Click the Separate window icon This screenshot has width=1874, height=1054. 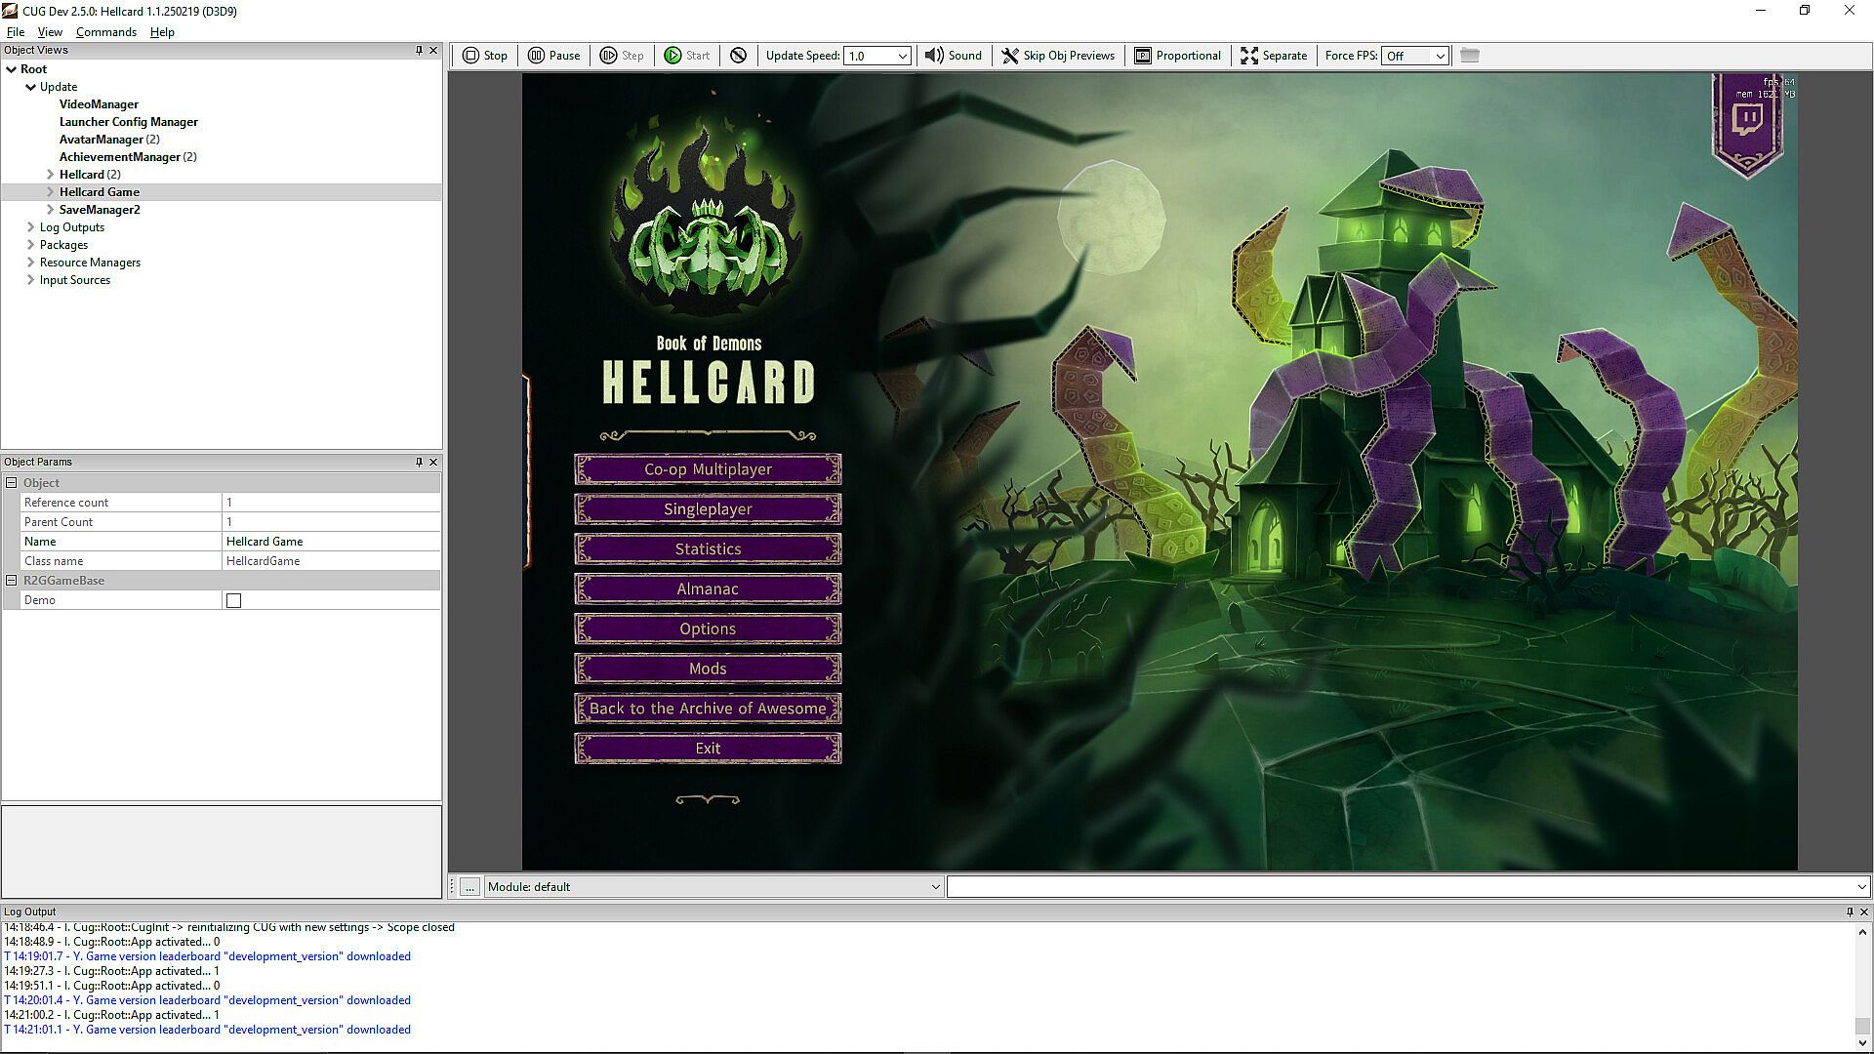1249,56
